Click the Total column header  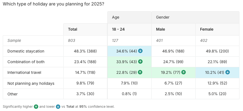tap(73, 29)
